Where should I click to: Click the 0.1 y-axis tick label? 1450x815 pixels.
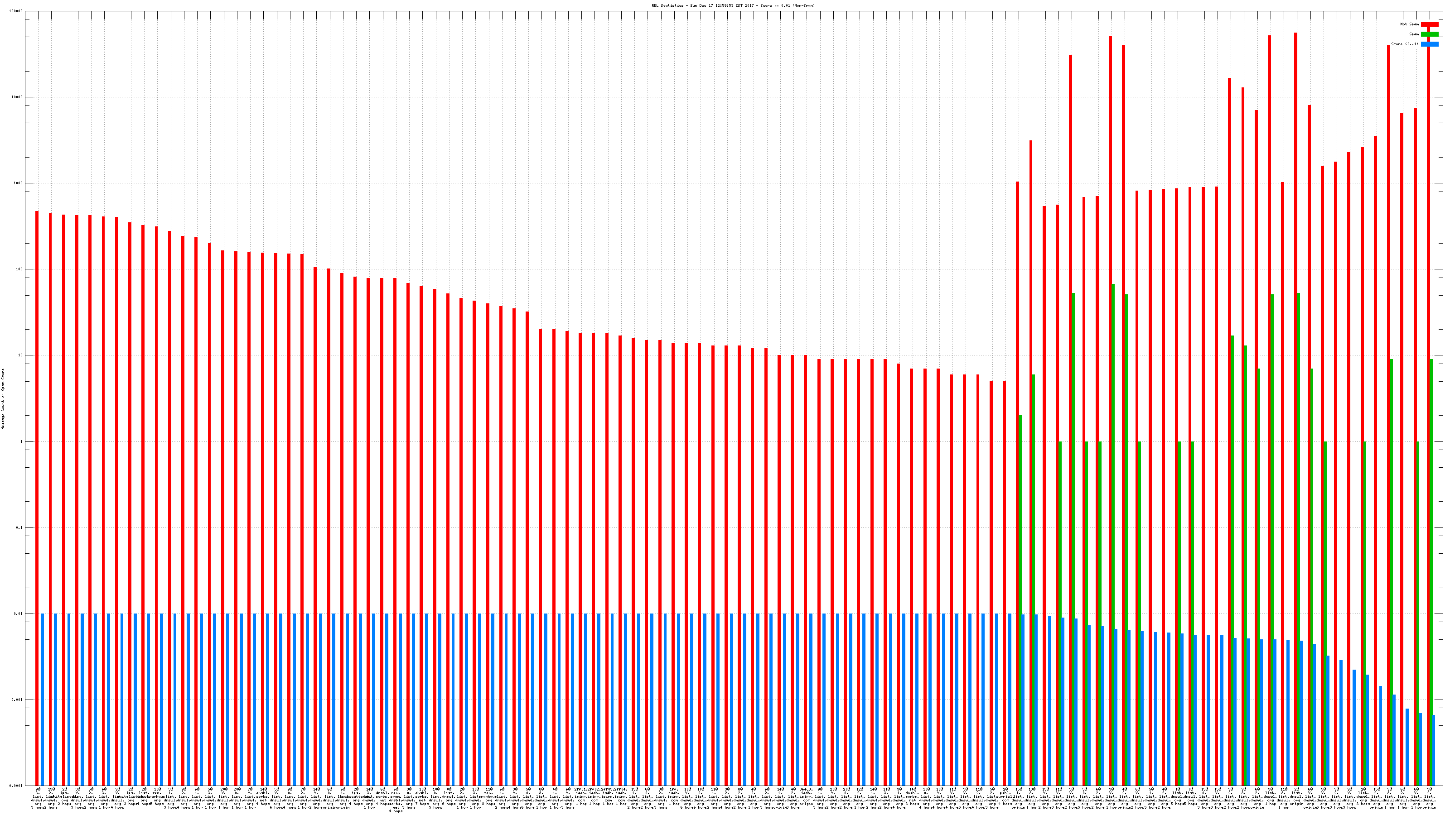tap(19, 528)
